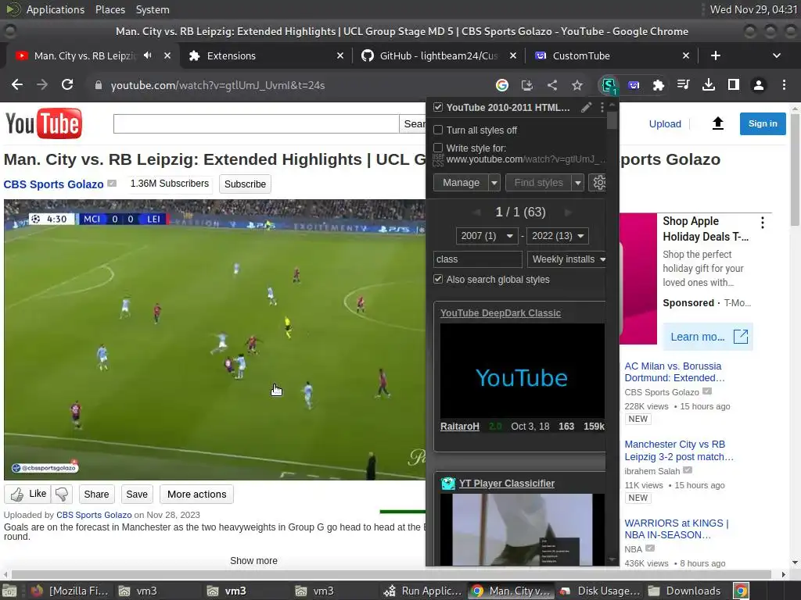This screenshot has width=801, height=600.
Task: Open the Places menu
Action: (110, 9)
